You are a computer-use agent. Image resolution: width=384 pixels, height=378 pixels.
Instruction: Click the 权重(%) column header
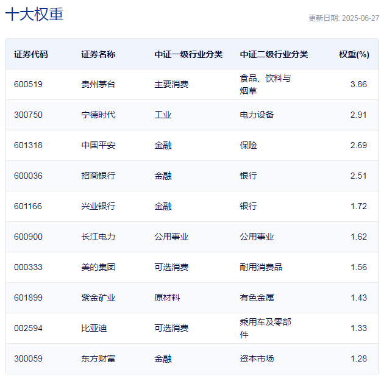(354, 54)
